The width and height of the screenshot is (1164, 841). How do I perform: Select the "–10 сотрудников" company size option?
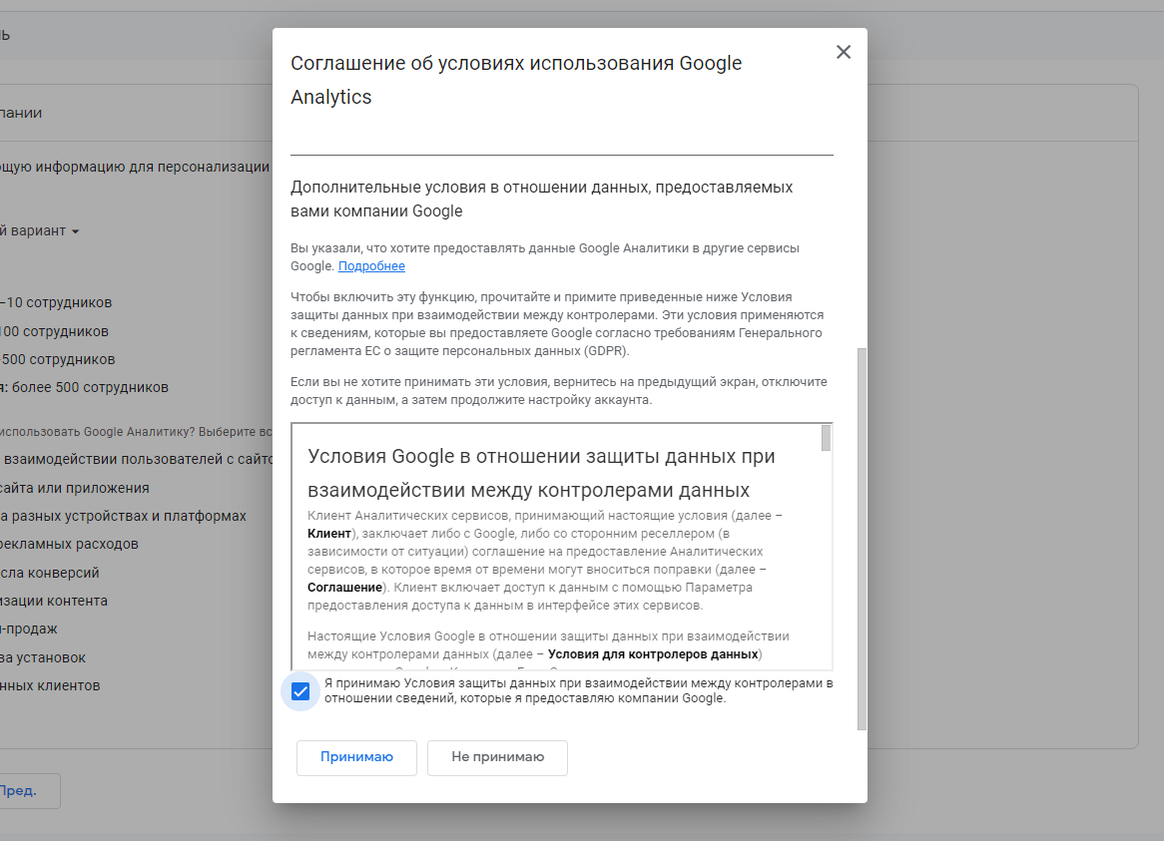[58, 302]
